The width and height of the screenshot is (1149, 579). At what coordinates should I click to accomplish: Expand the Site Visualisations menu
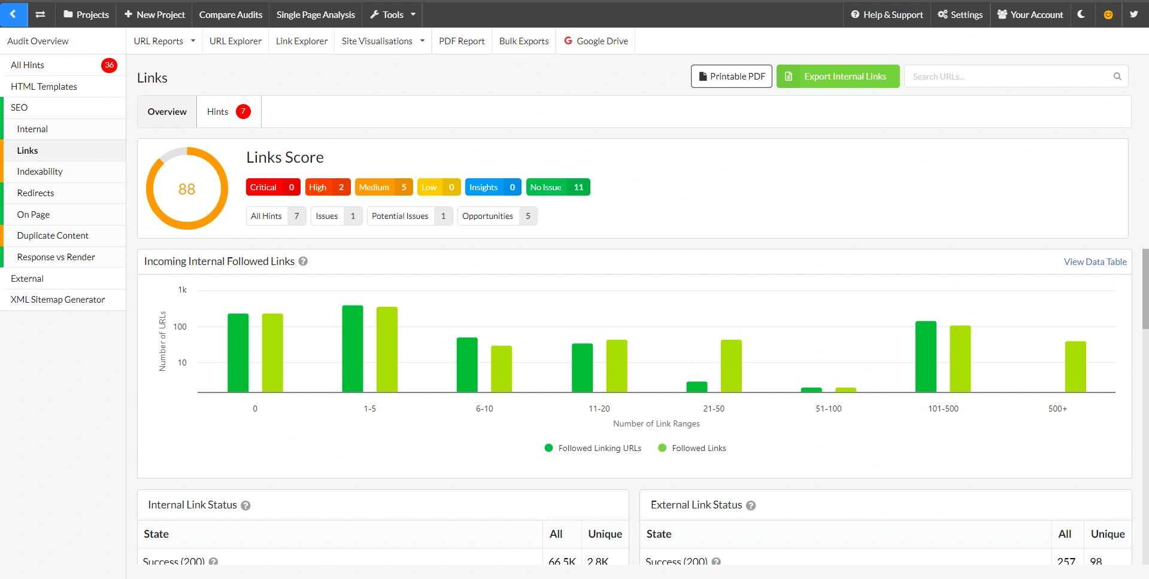[x=382, y=41]
